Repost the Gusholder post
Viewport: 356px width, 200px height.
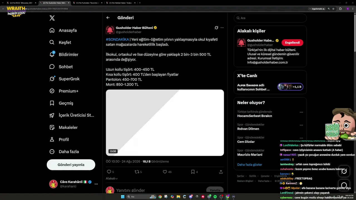click(x=137, y=172)
